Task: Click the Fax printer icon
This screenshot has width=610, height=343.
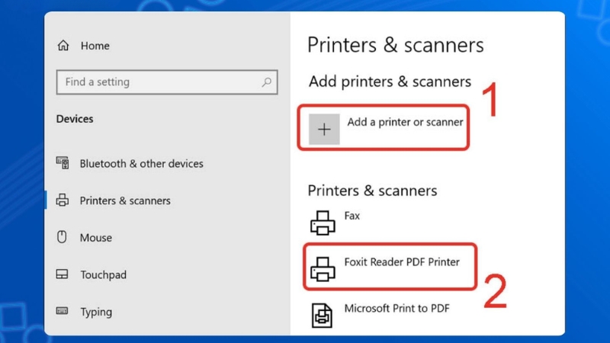Action: coord(323,223)
